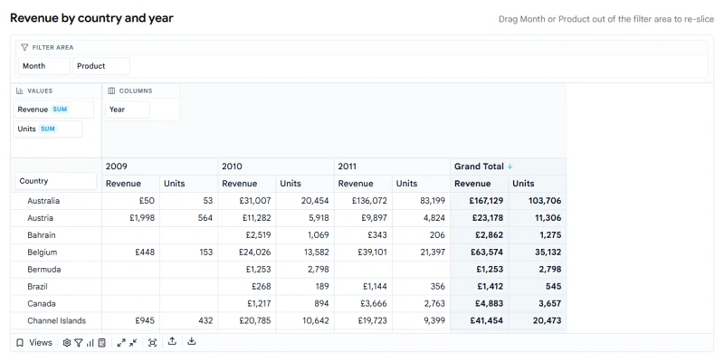Viewport: 724px width, 362px height.
Task: Click the Country row field chip
Action: tap(56, 181)
